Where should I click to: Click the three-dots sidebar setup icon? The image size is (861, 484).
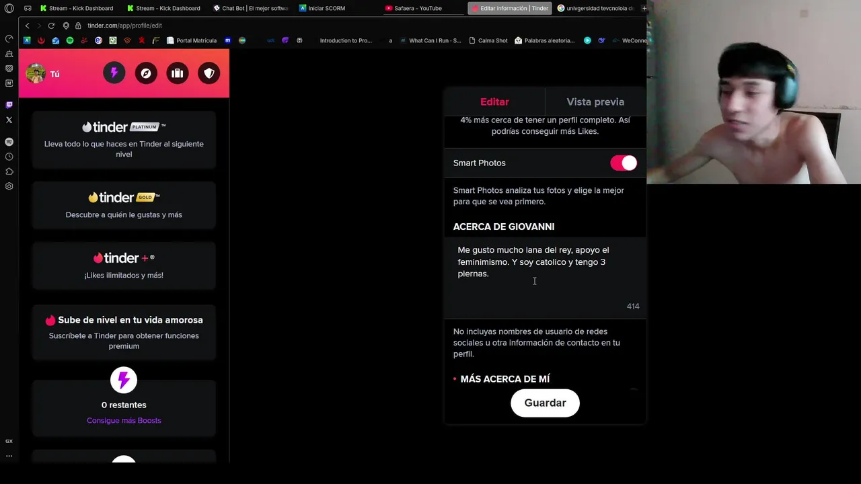coord(9,456)
